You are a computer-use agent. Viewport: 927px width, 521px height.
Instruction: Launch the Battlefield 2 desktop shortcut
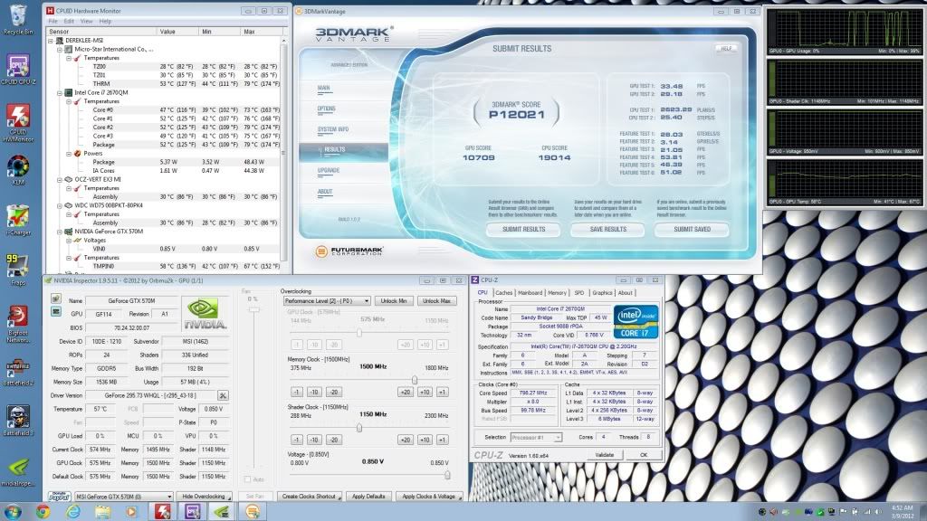click(18, 372)
